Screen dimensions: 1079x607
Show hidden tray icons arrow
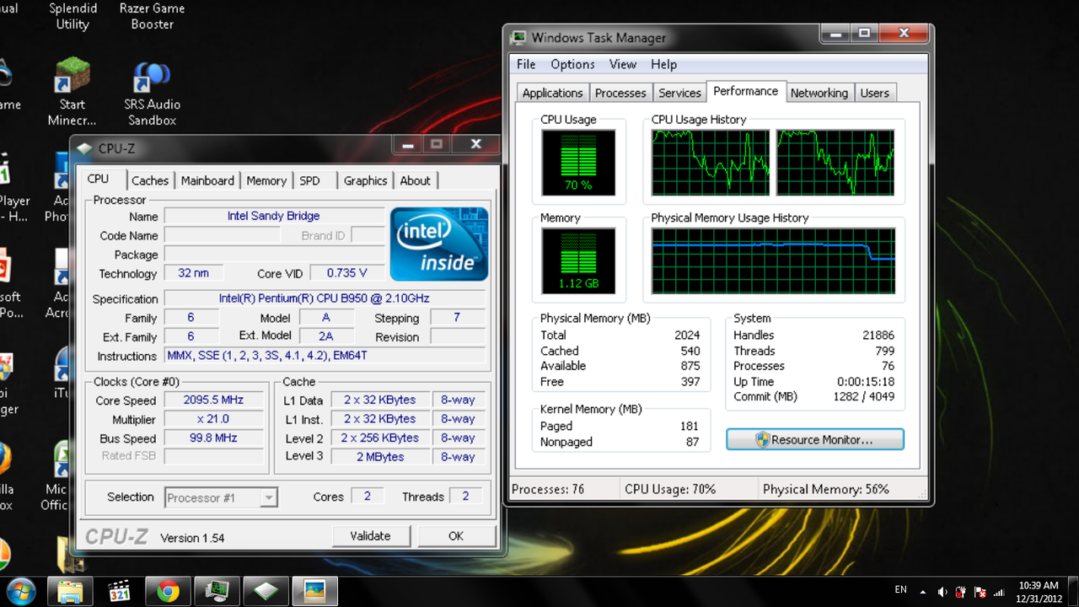pos(923,592)
